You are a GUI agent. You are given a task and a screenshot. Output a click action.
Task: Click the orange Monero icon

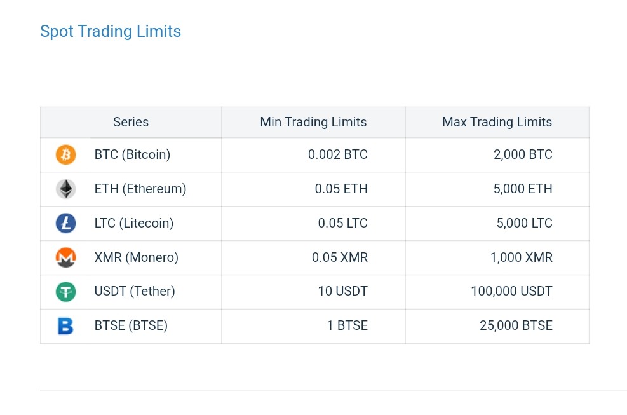pos(65,257)
